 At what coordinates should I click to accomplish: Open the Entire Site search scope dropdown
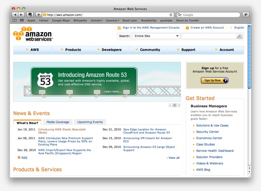(156, 36)
